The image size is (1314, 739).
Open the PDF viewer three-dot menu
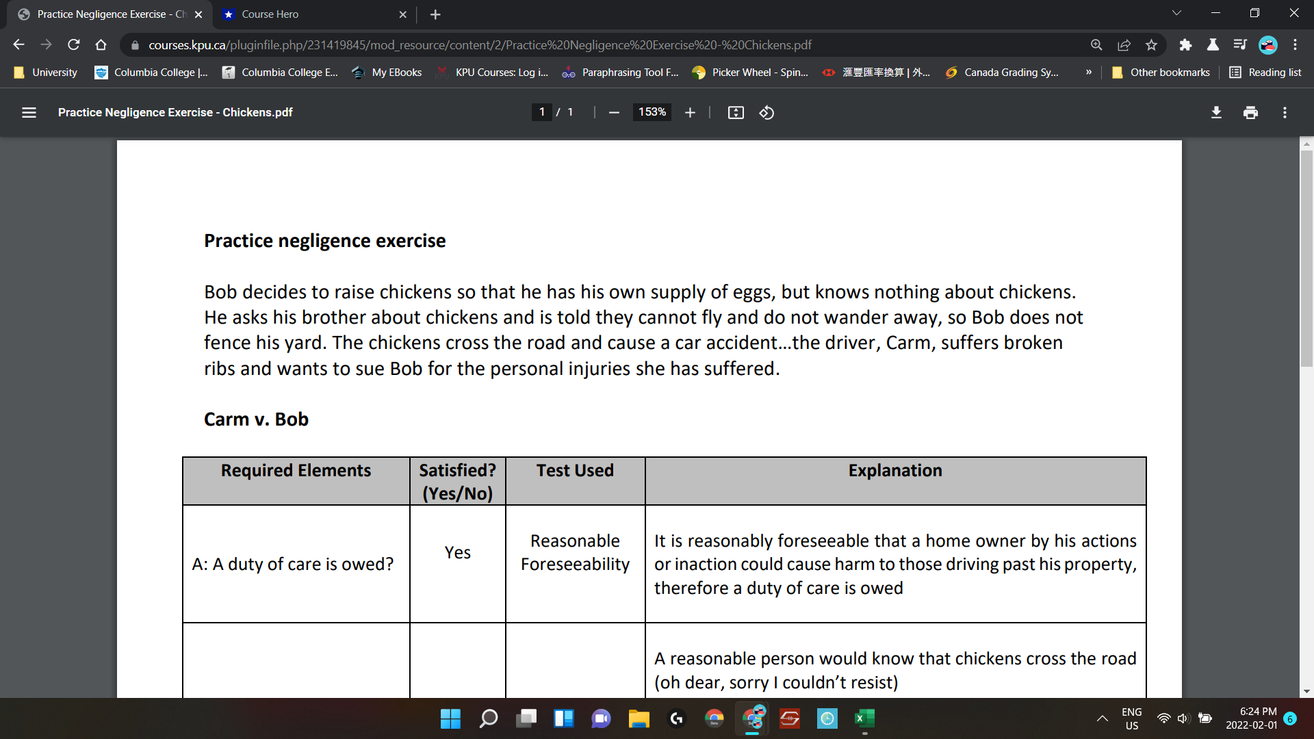pos(1285,112)
